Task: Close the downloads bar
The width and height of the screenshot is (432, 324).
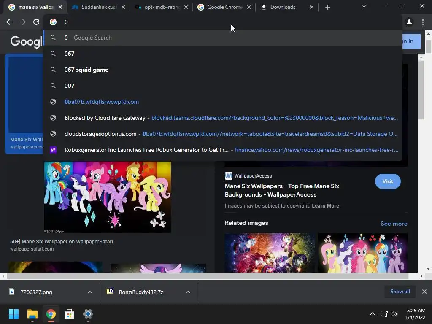Action: (x=424, y=292)
